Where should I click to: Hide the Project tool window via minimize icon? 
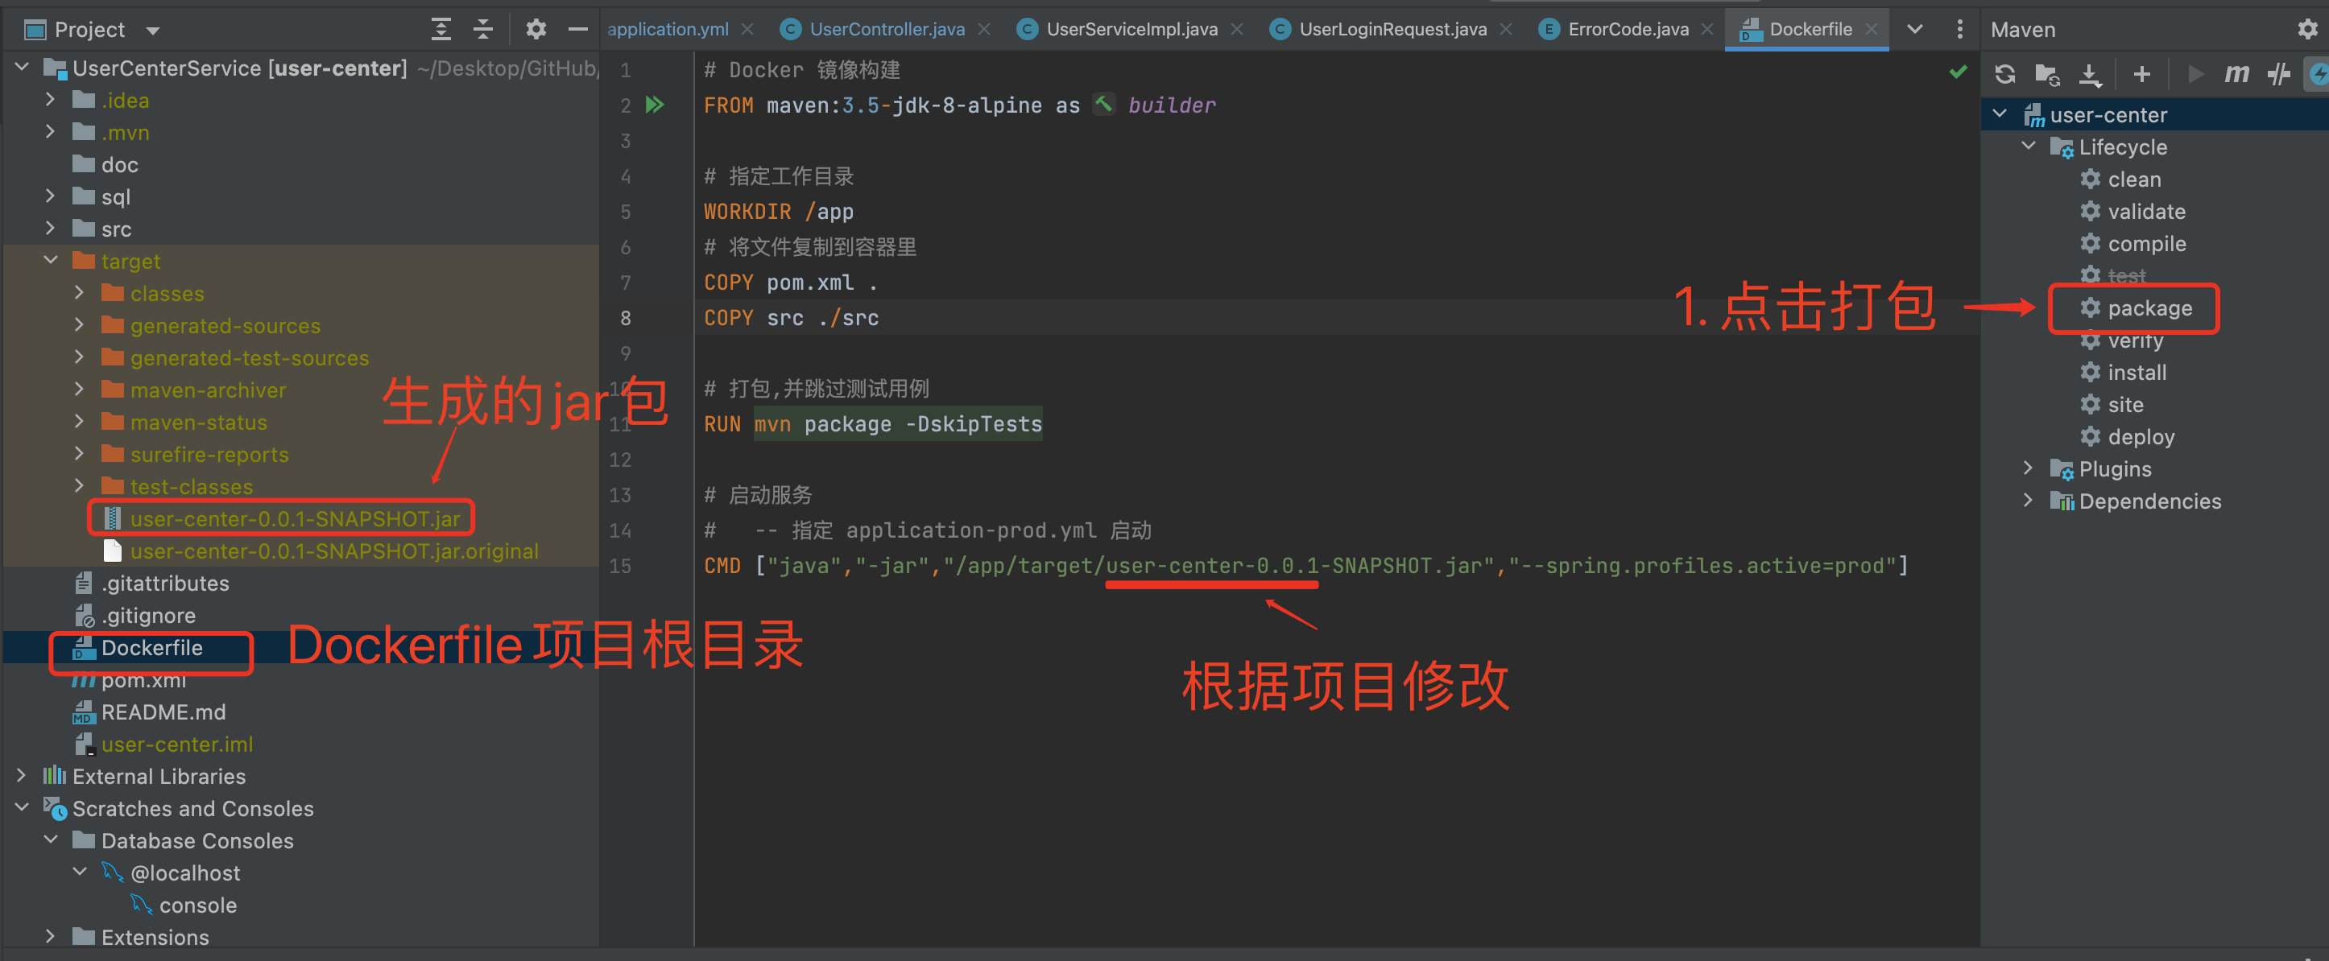(x=579, y=29)
